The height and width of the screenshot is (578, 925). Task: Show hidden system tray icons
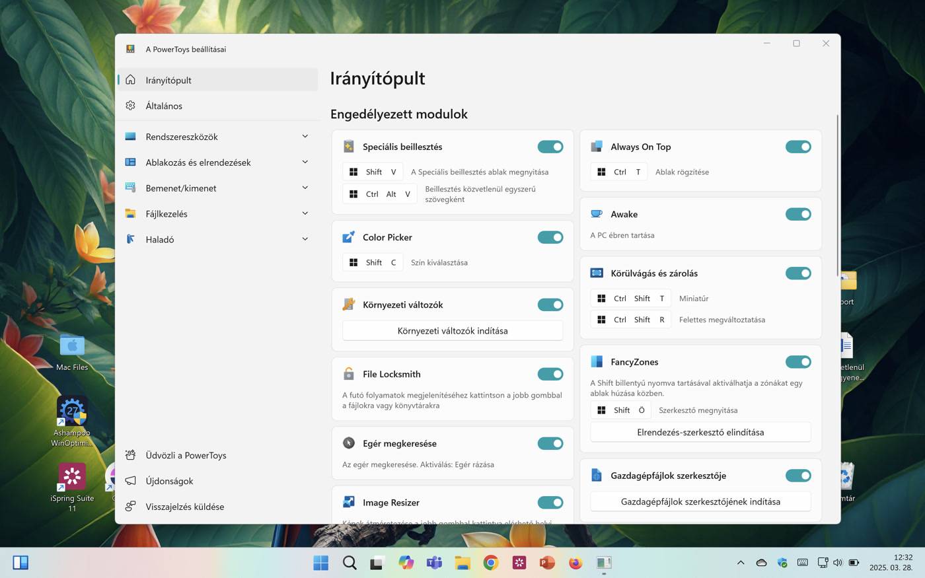(x=741, y=563)
